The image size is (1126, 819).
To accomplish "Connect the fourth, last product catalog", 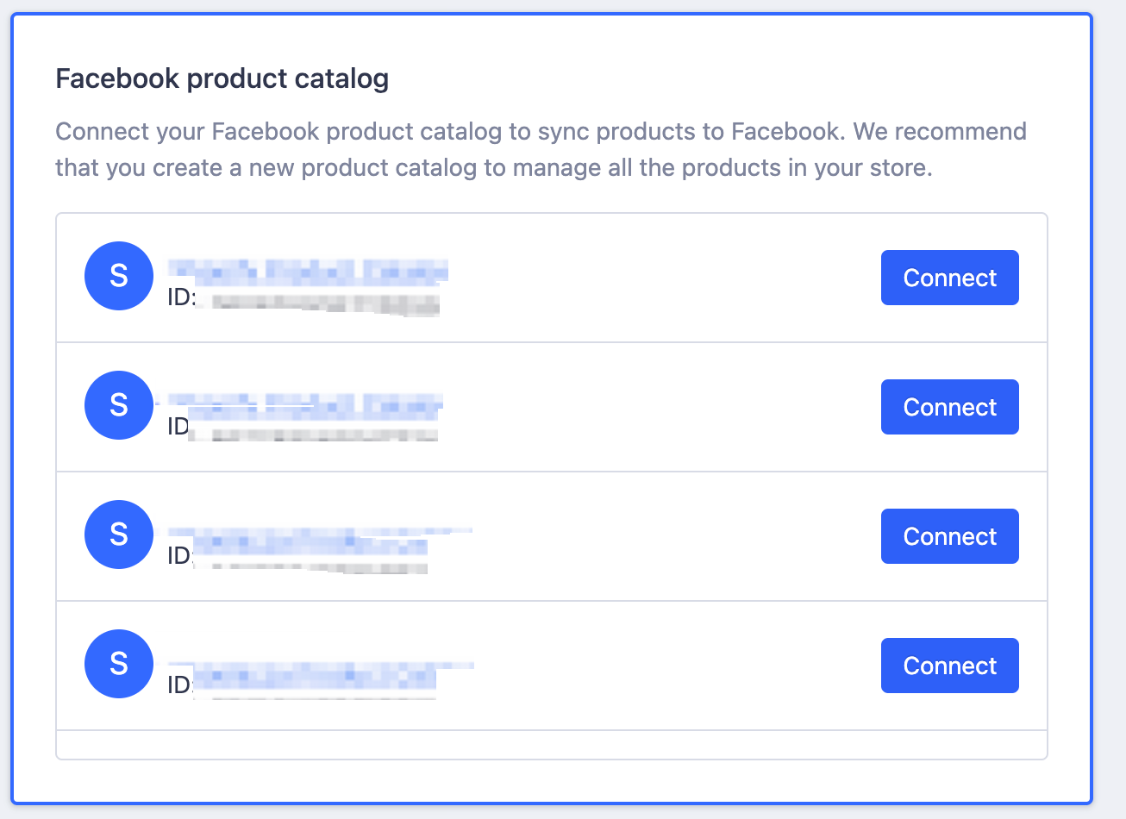I will (949, 666).
